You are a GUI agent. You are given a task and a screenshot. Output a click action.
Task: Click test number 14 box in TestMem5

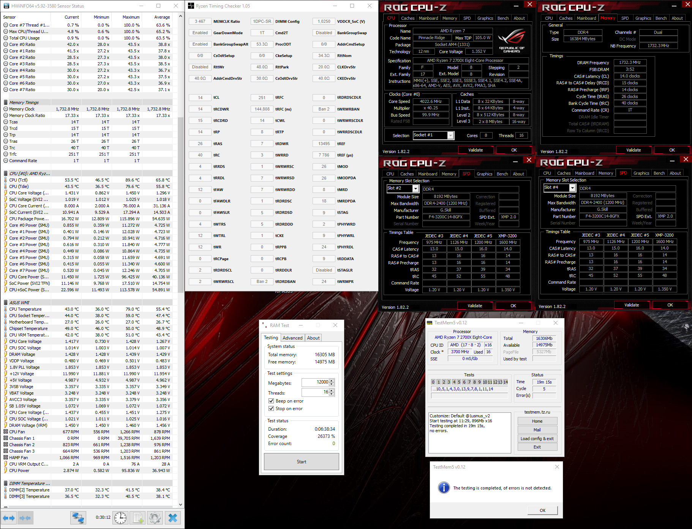click(x=505, y=382)
